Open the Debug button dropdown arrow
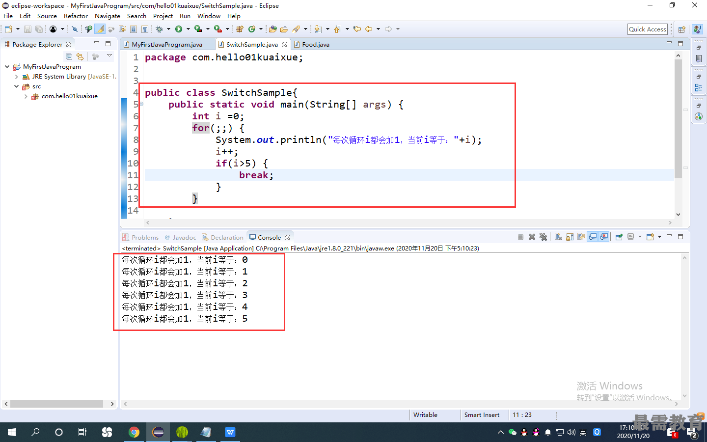 (168, 29)
